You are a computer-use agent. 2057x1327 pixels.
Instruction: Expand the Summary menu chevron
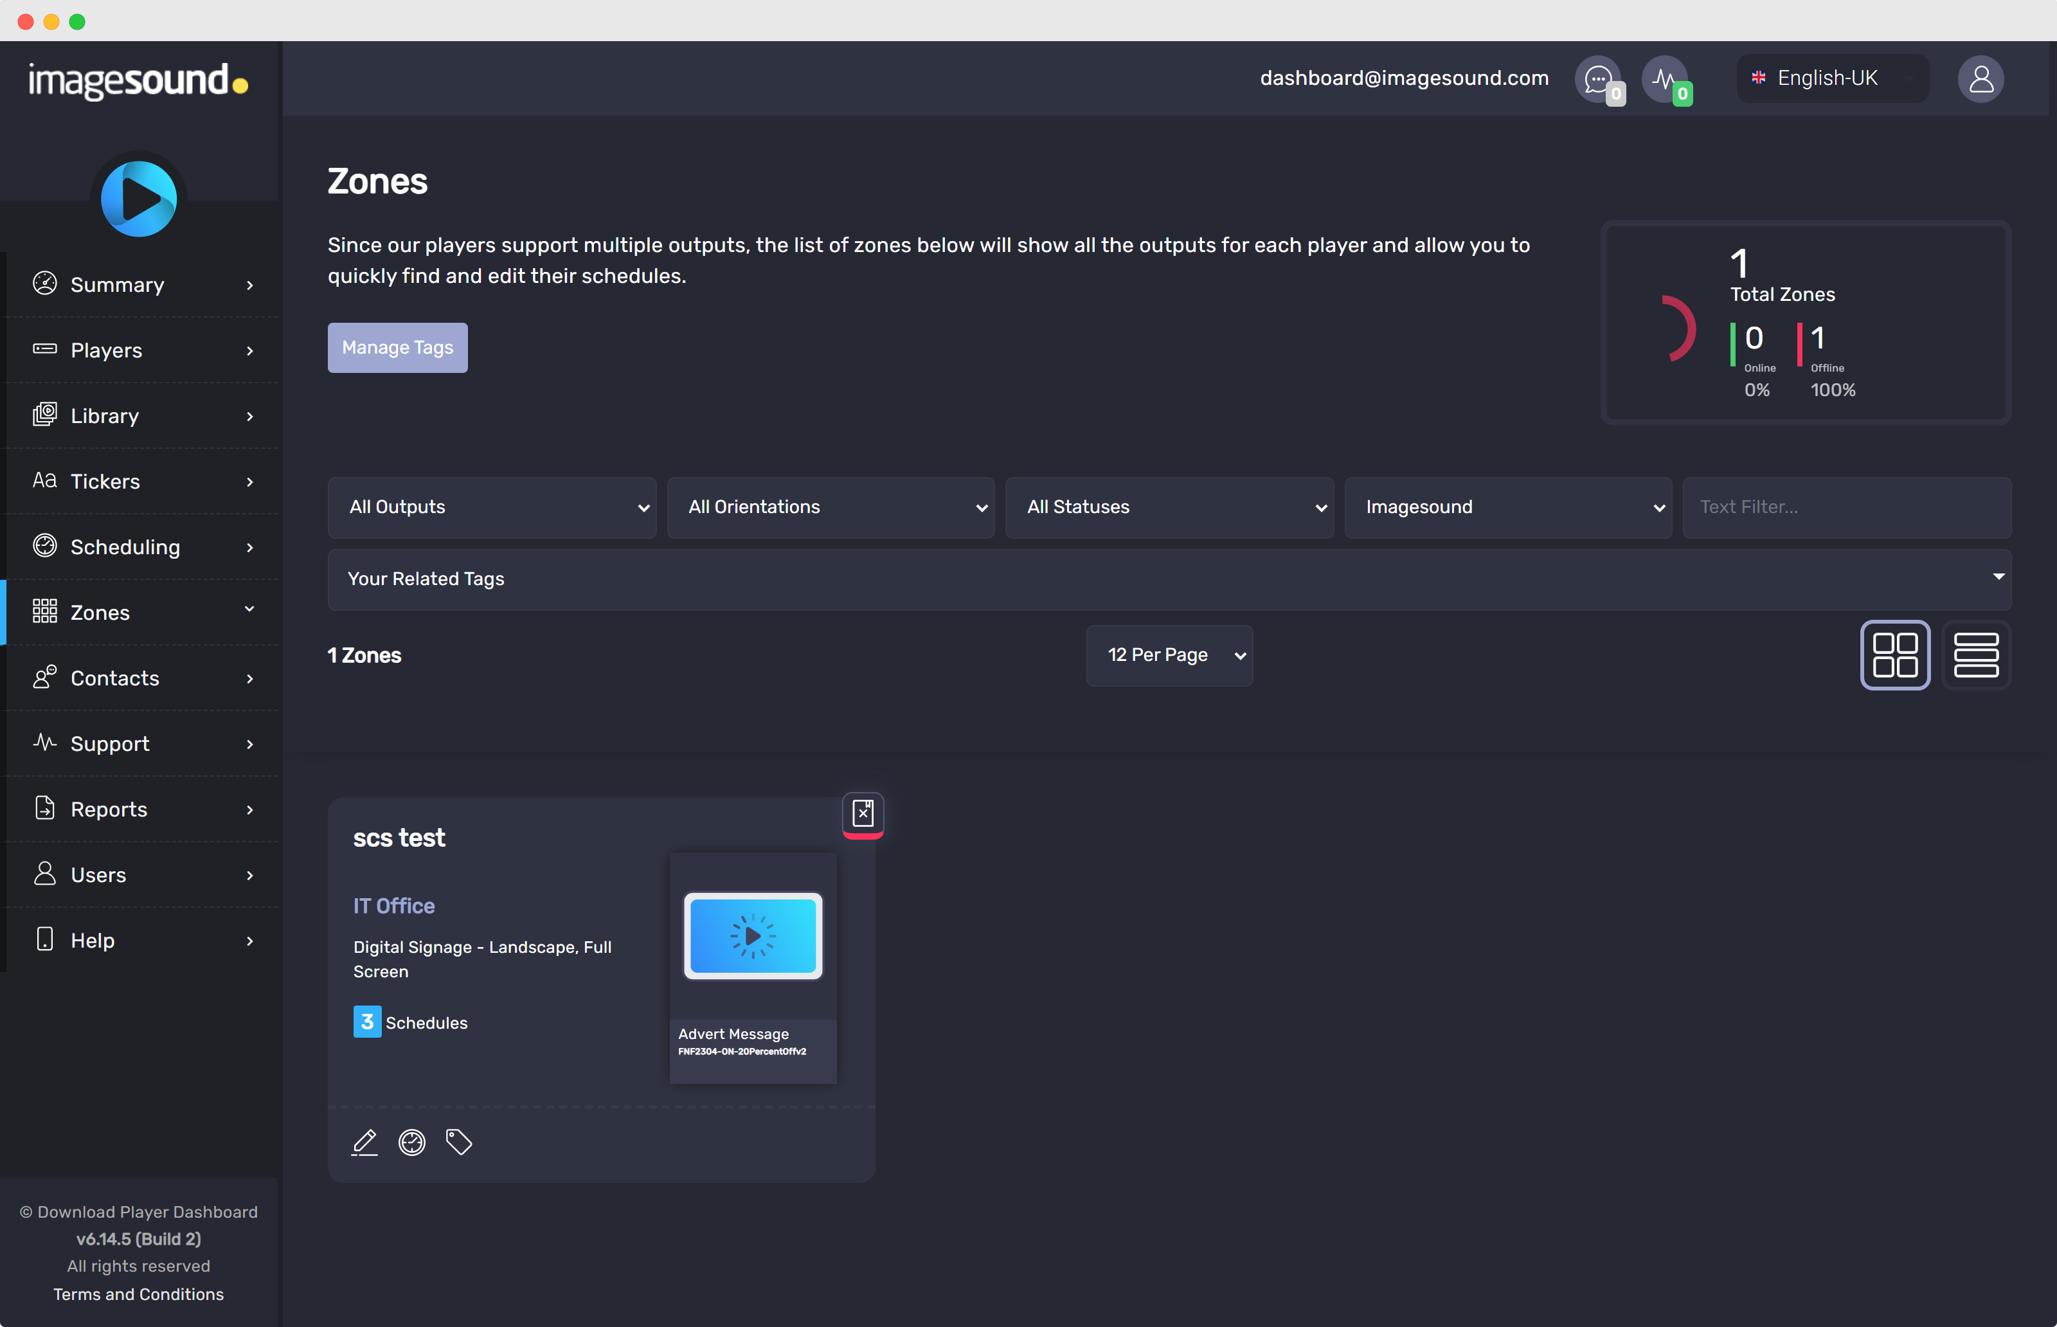(250, 285)
